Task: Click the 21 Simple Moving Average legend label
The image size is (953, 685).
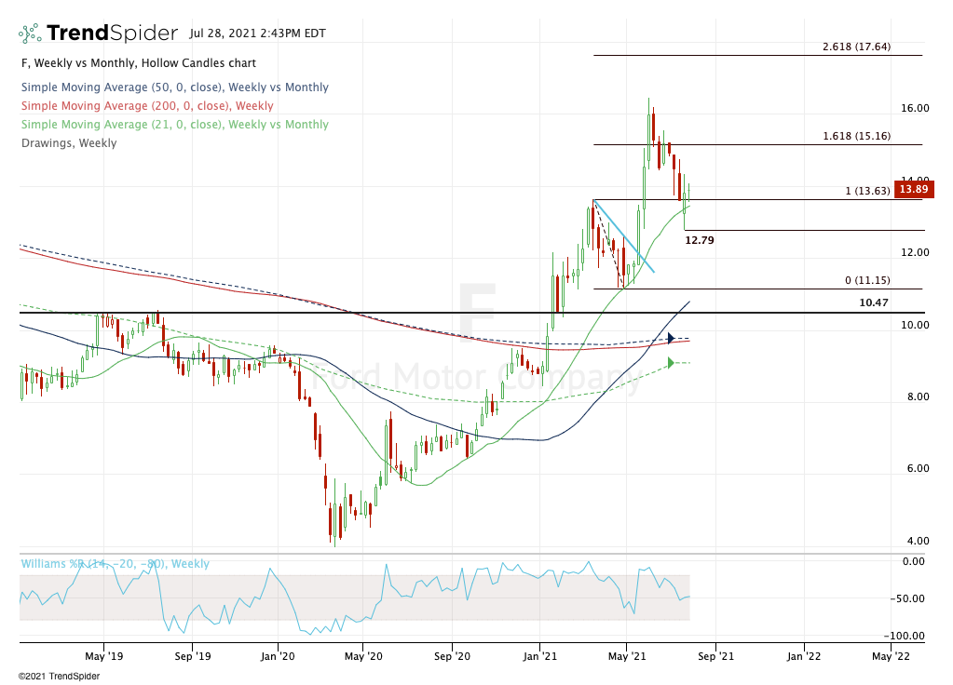Action: (175, 125)
